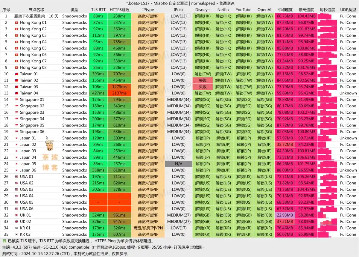
Task: Select the TLS RTT column header
Action: [x=98, y=10]
